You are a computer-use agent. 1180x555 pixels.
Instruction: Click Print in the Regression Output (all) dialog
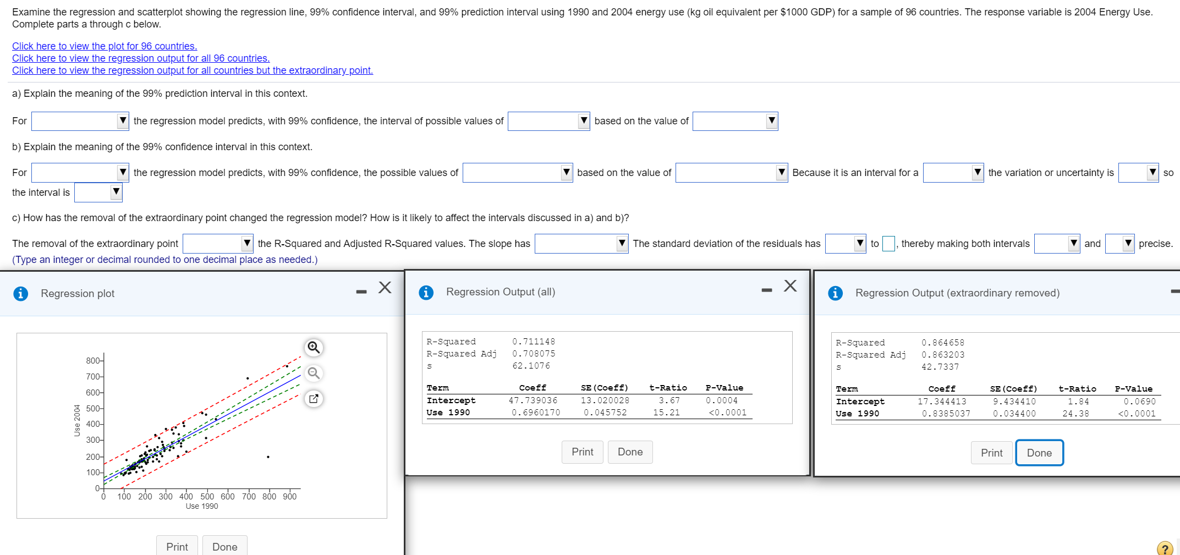pyautogui.click(x=583, y=452)
